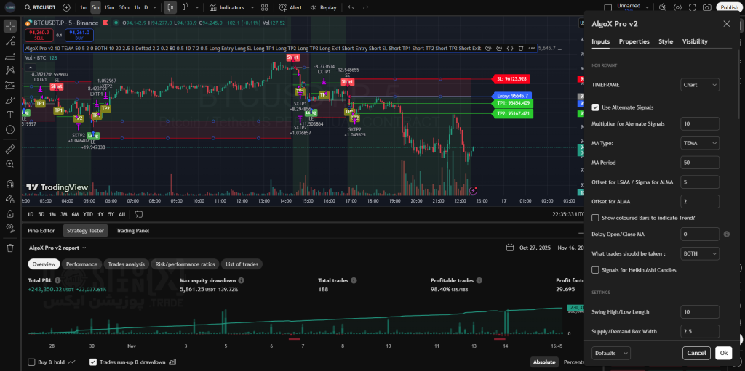Viewport: 745px width, 371px height.
Task: Open the Trading Panel tab
Action: click(x=132, y=231)
